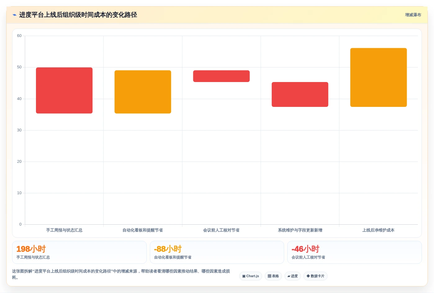Click the y-axis value 0
This screenshot has height=293, width=434.
tap(20, 224)
